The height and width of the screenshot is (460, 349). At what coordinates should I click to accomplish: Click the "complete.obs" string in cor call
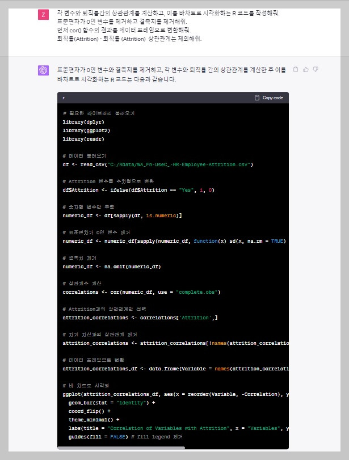click(197, 292)
